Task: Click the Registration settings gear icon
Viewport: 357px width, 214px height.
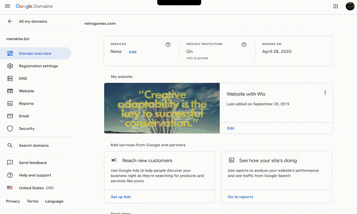Action: coord(10,66)
